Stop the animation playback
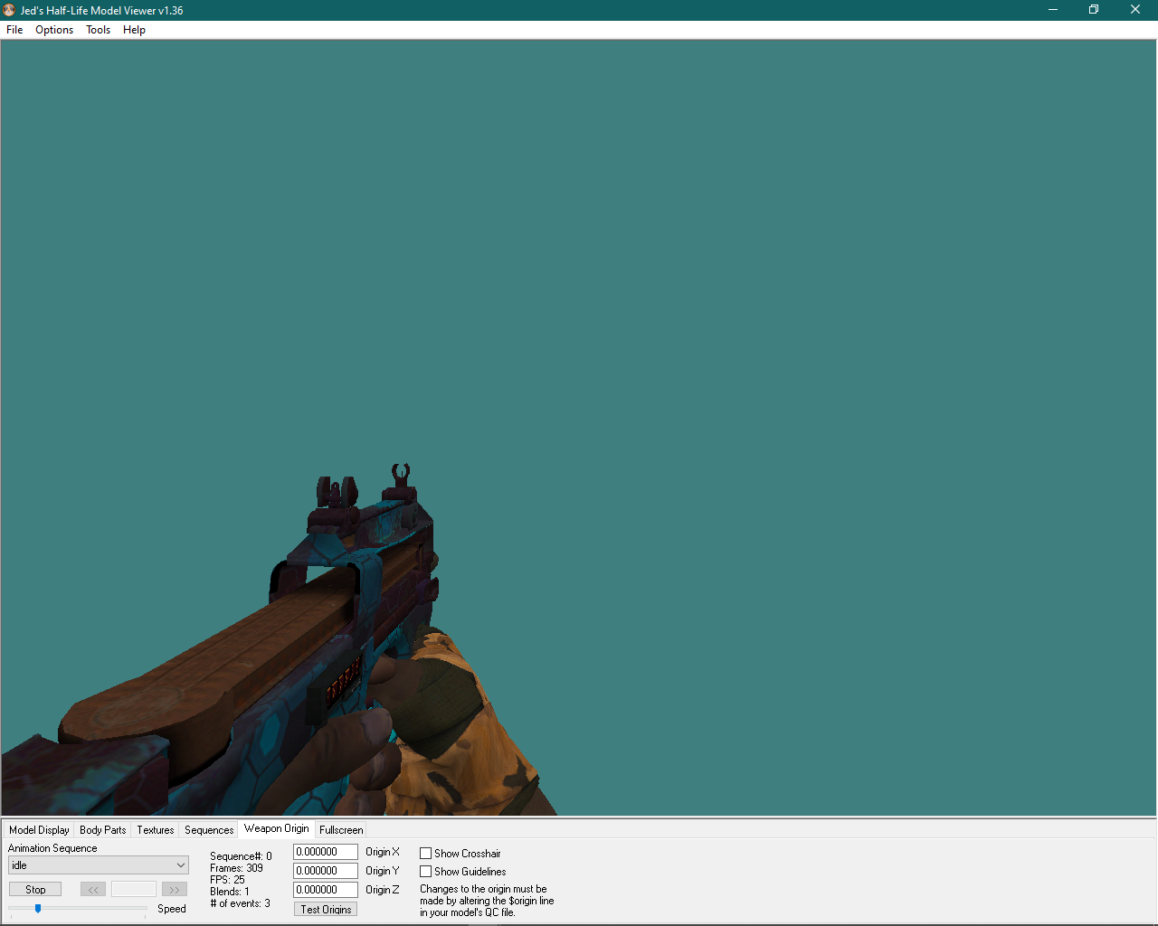 pyautogui.click(x=35, y=890)
